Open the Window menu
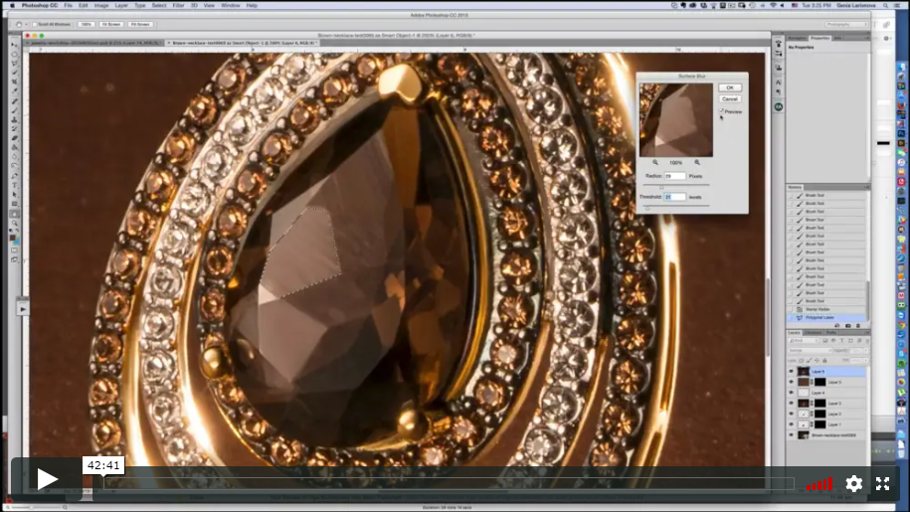 pyautogui.click(x=231, y=5)
